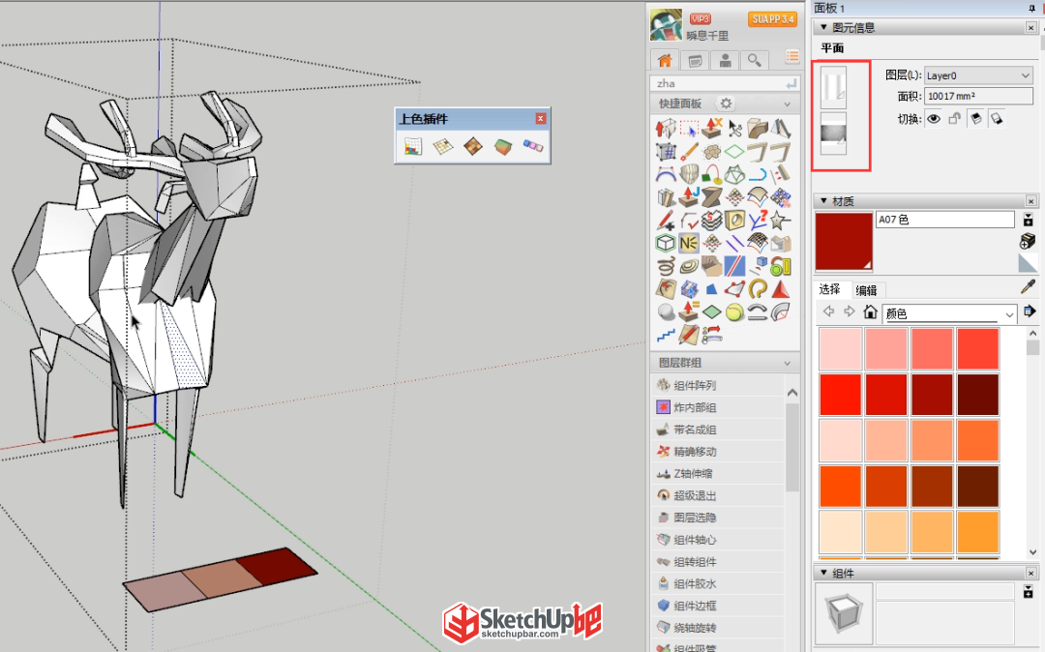
Task: Click the highlighted N icon in 快捷面板
Action: [689, 243]
